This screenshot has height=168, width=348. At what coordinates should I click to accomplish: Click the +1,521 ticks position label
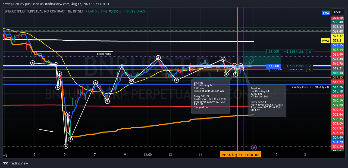[294, 66]
